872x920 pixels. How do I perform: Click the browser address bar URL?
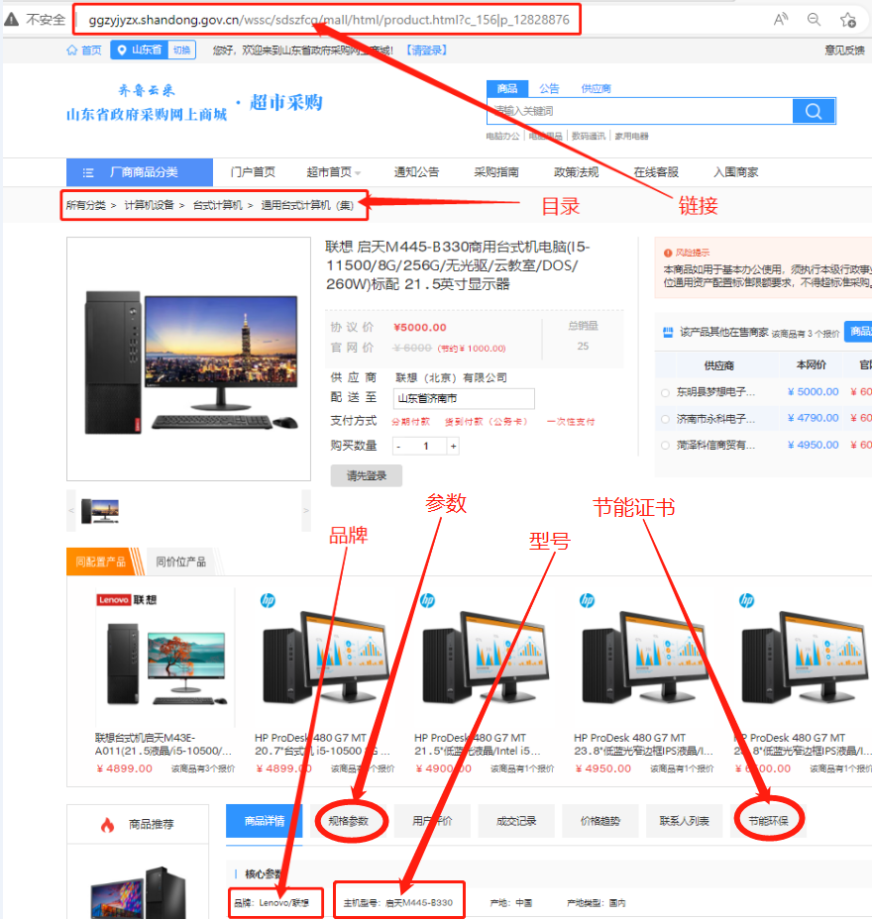click(x=329, y=20)
